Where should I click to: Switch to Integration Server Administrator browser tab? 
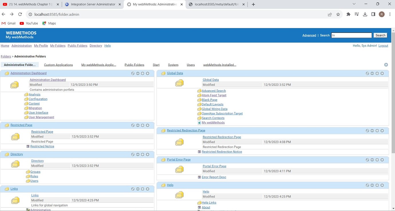(x=93, y=4)
